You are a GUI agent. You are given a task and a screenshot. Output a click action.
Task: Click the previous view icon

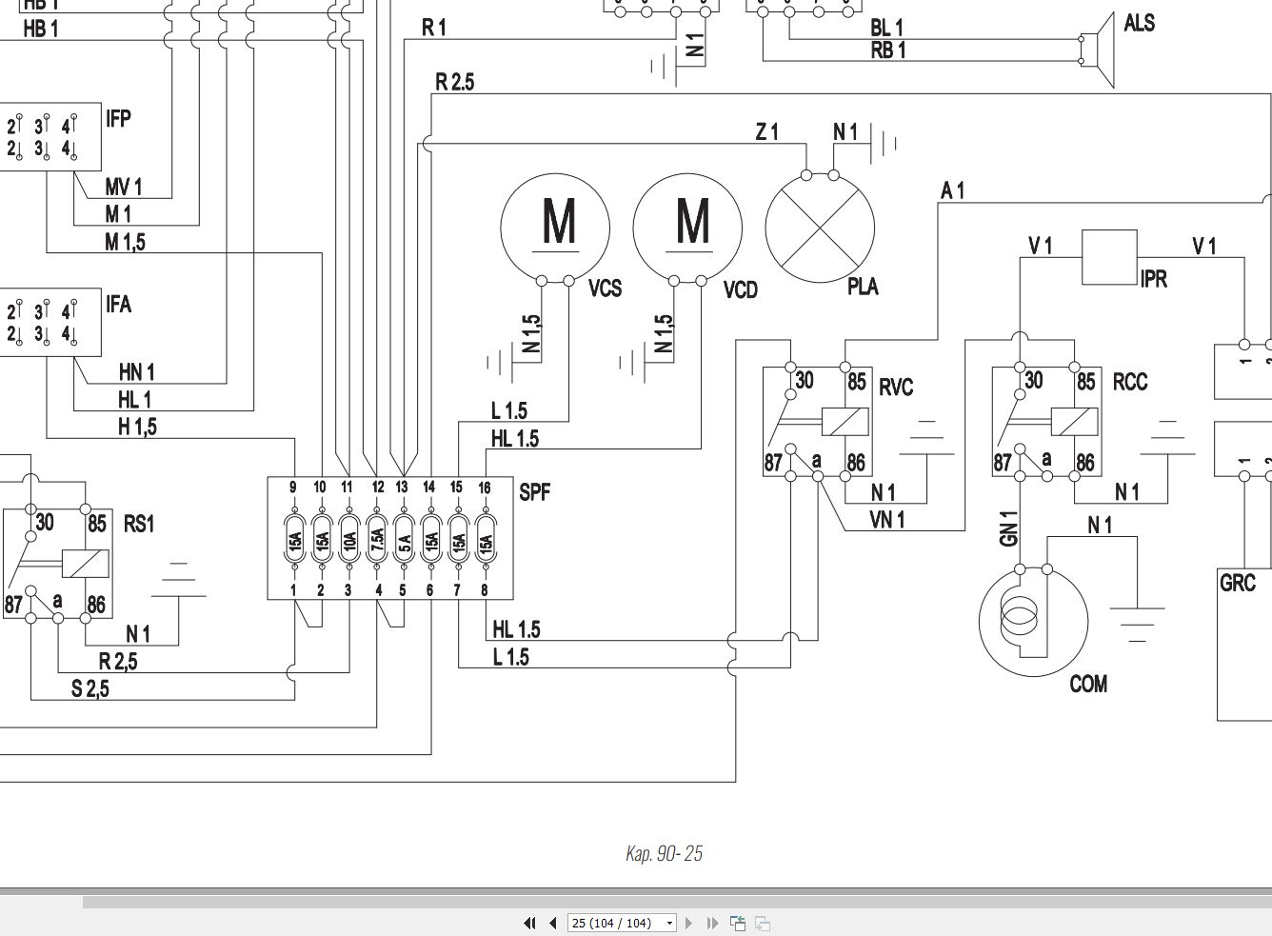[739, 923]
